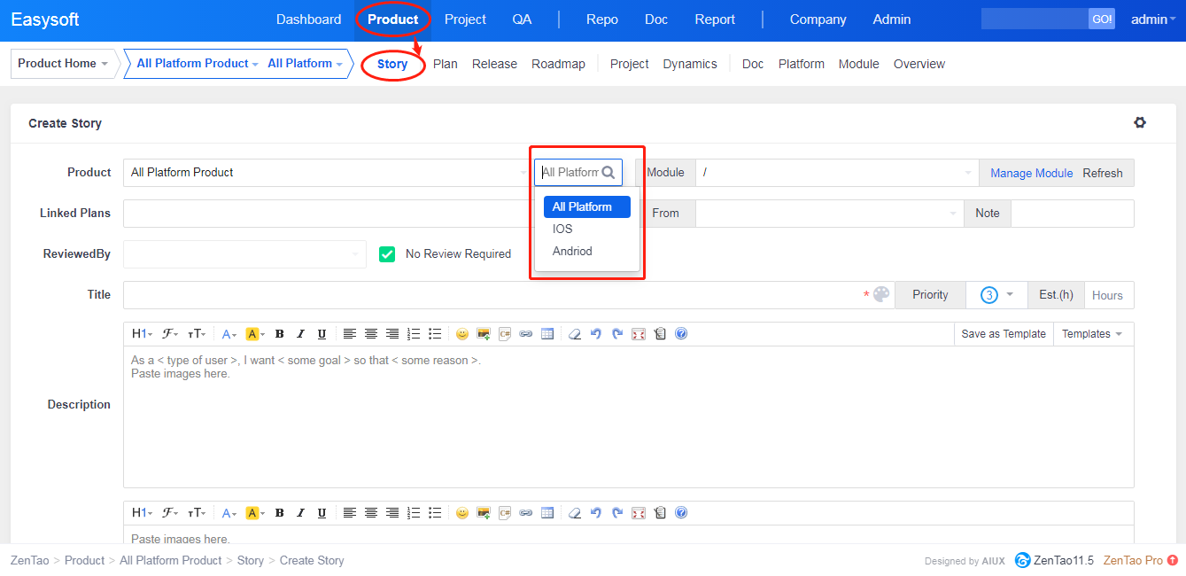This screenshot has width=1186, height=576.
Task: Uncheck the No Review Required checkbox
Action: 387,254
